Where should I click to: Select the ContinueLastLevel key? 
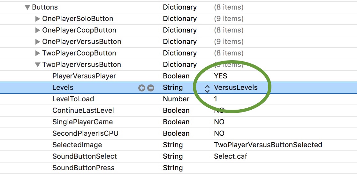[83, 111]
